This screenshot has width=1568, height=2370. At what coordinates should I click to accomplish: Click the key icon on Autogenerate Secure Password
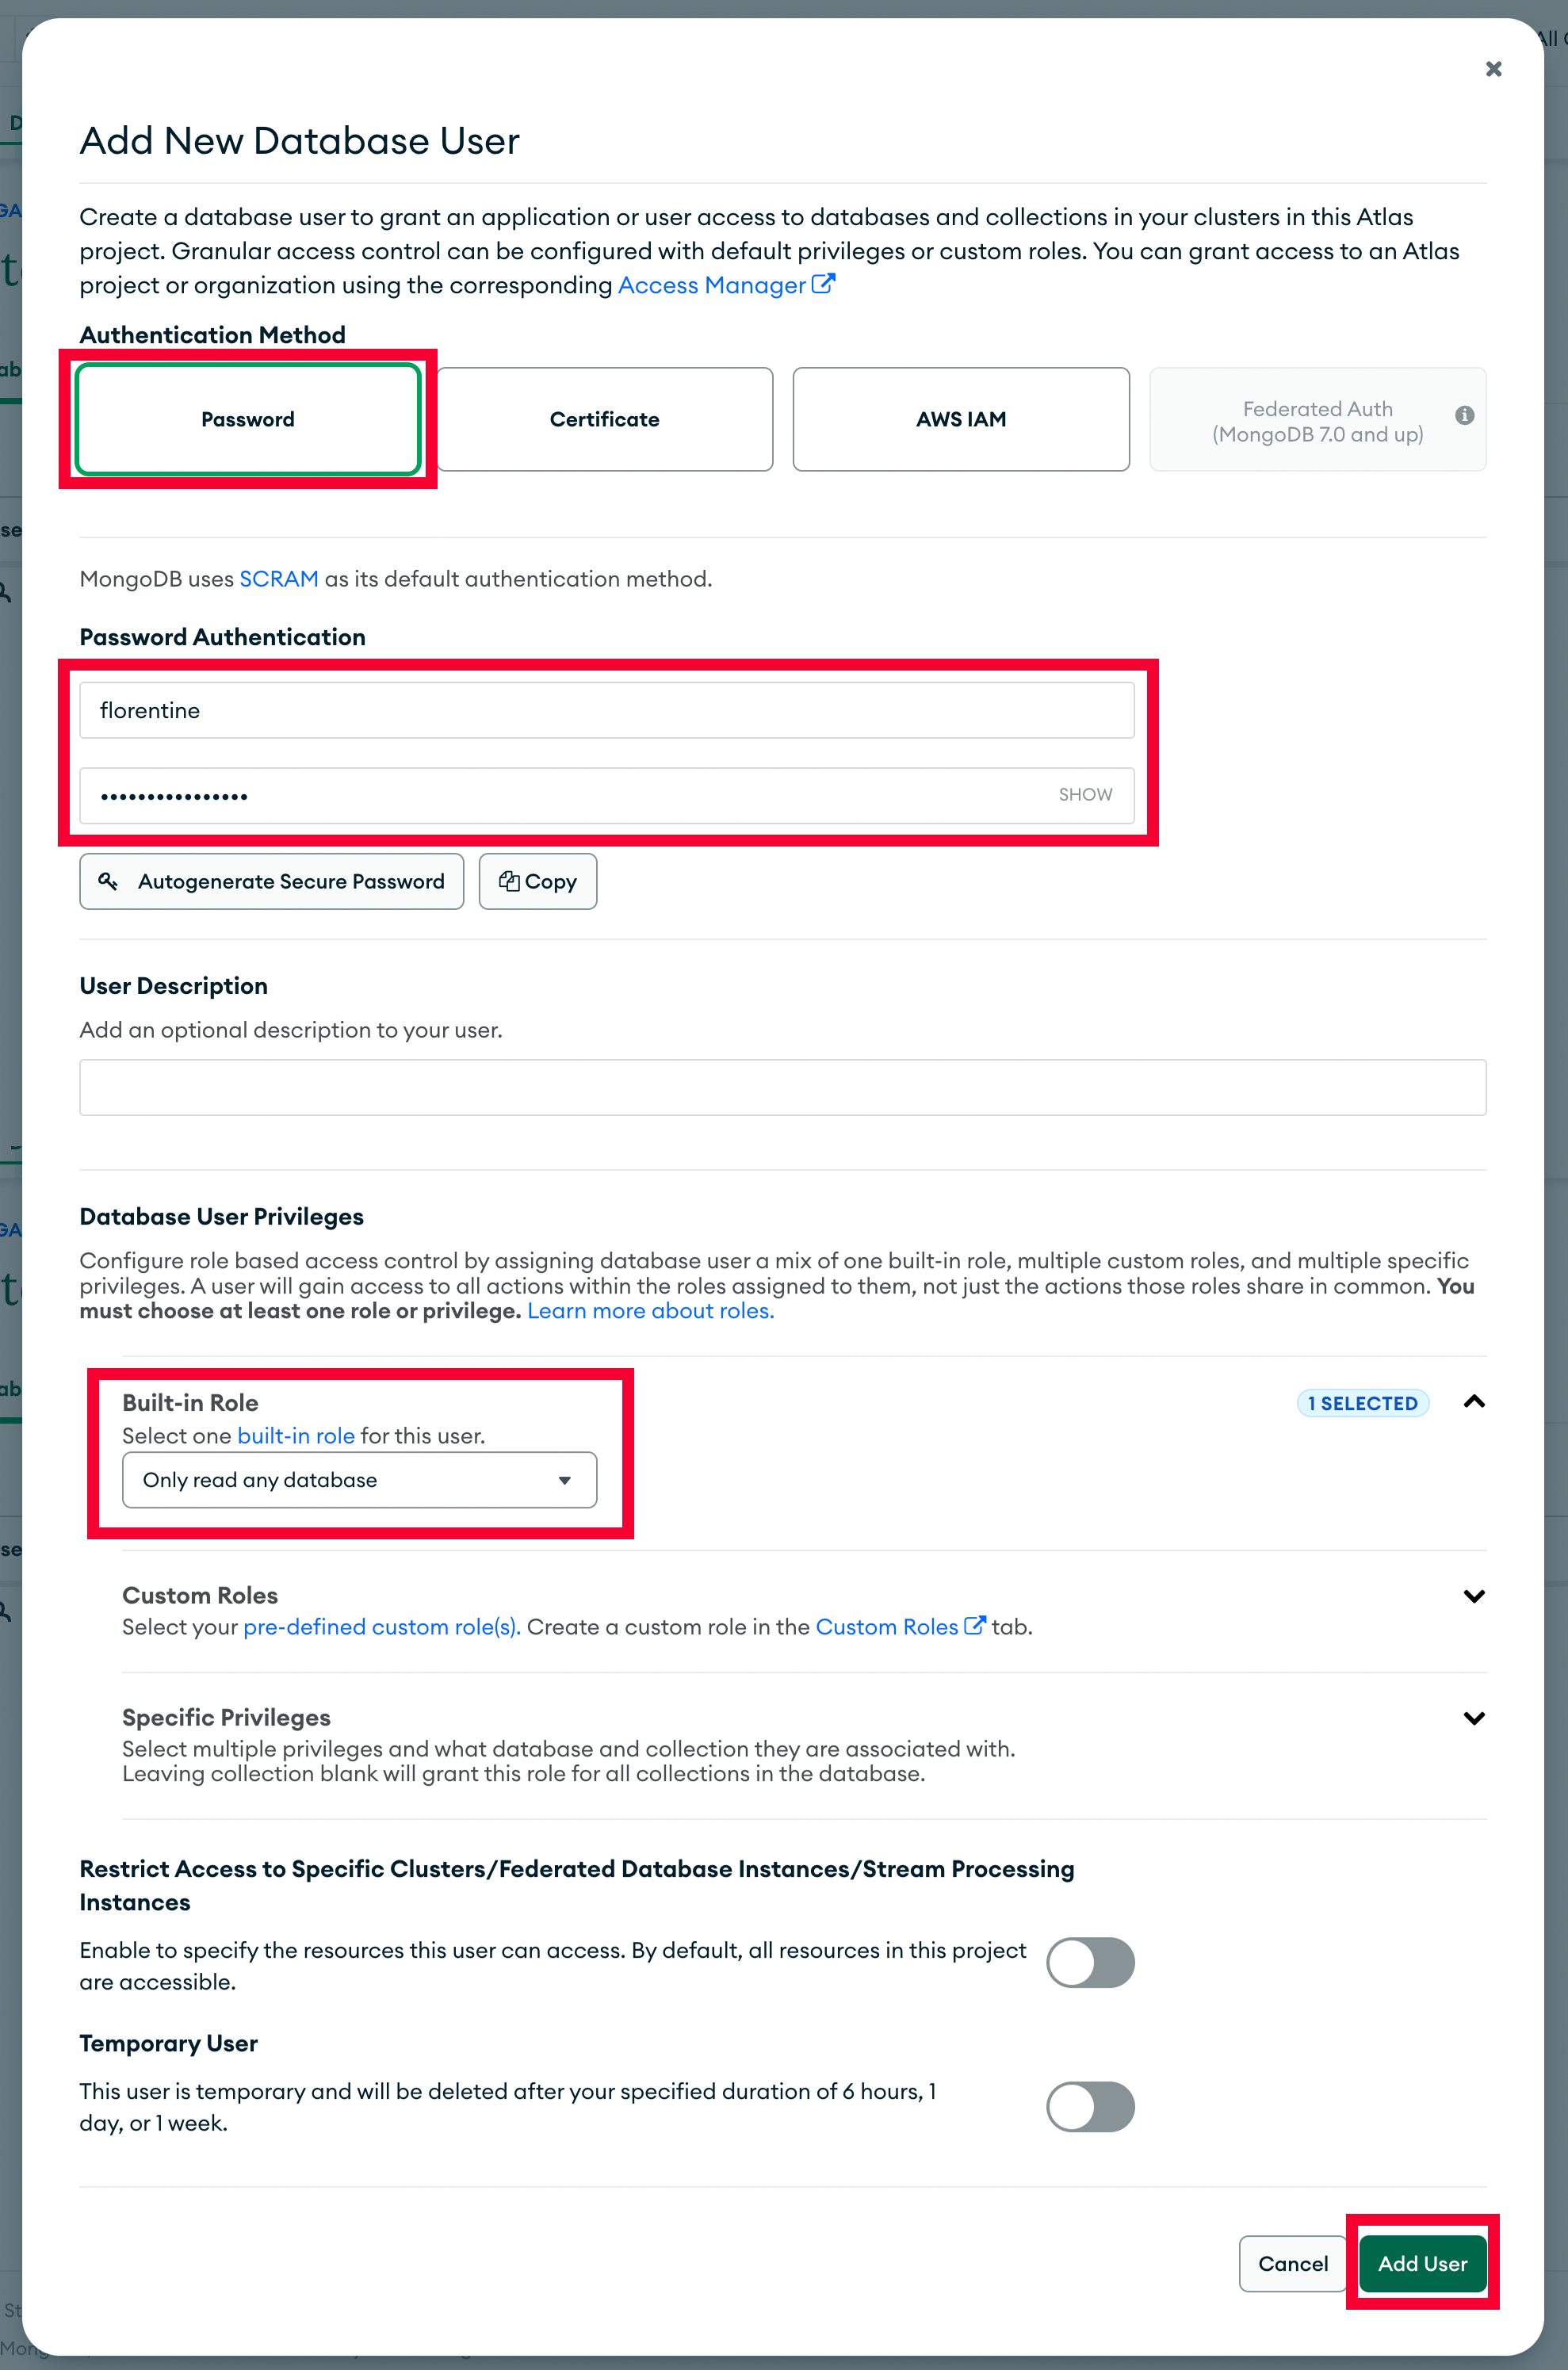tap(108, 881)
